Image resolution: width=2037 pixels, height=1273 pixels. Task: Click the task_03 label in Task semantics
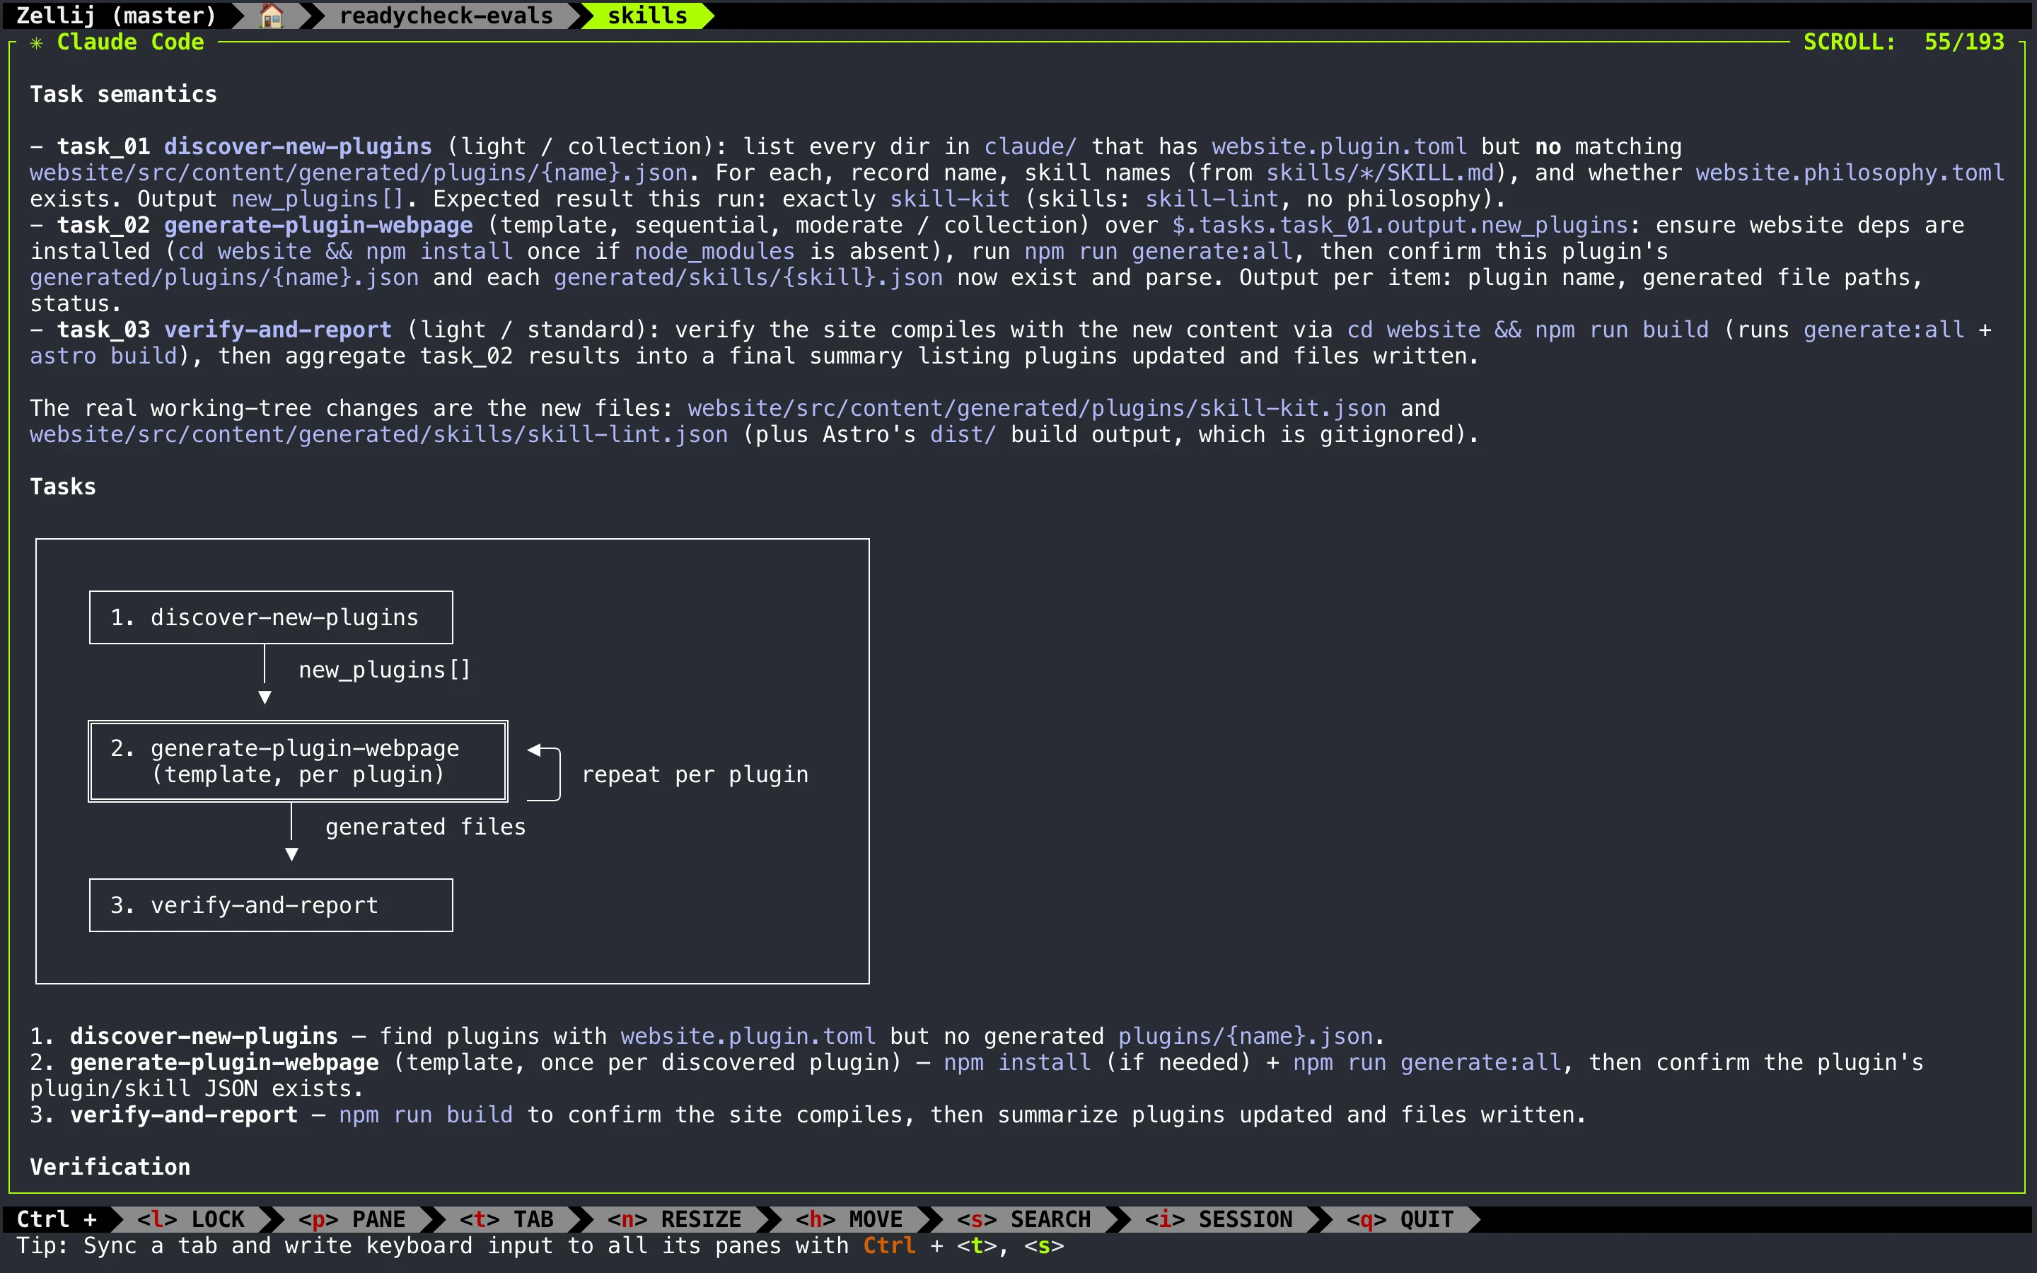click(x=103, y=330)
